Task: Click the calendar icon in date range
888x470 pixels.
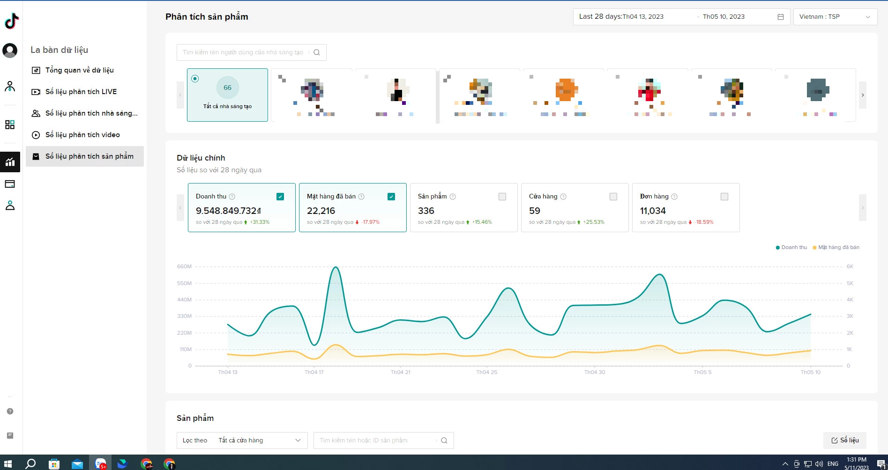Action: point(781,17)
